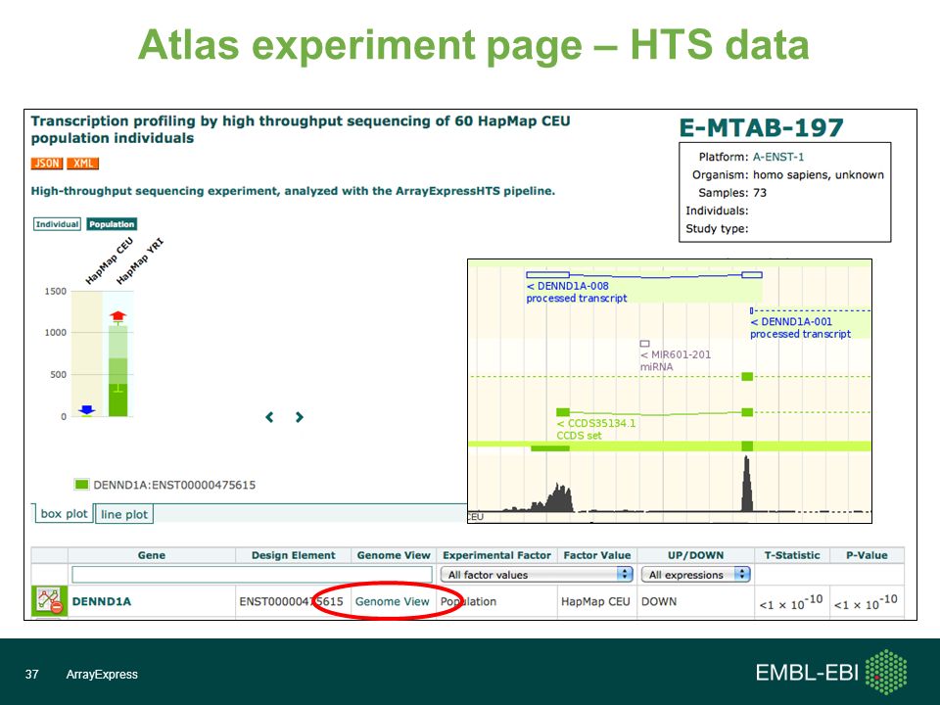Click the Genome View column header

click(394, 555)
